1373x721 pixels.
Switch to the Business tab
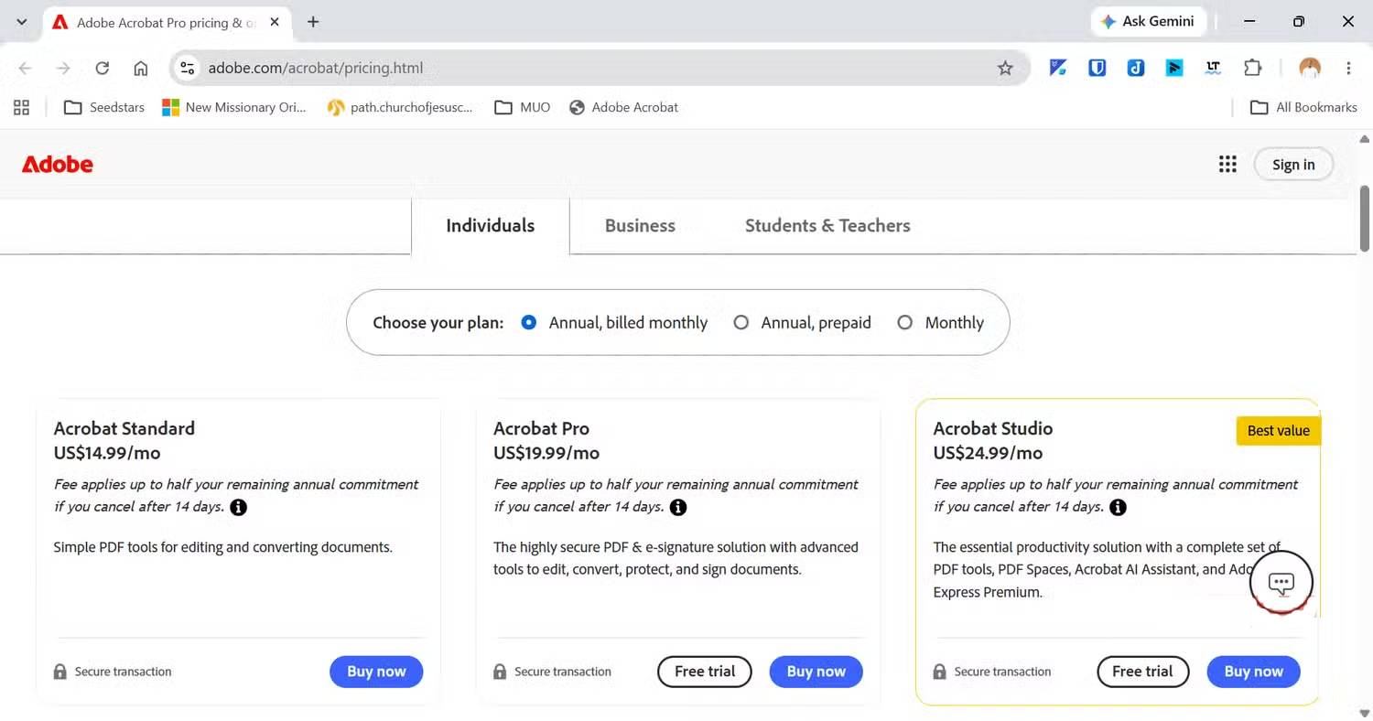click(x=640, y=226)
